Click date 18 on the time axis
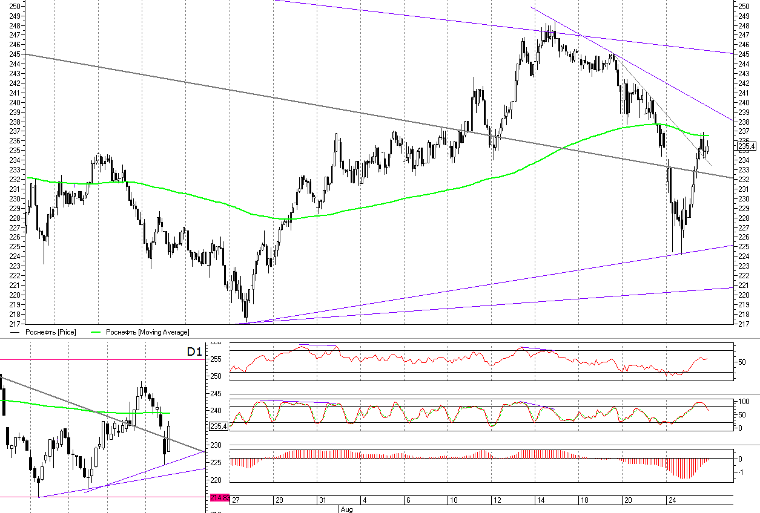Screen dimensions: 760x513 tap(584, 500)
